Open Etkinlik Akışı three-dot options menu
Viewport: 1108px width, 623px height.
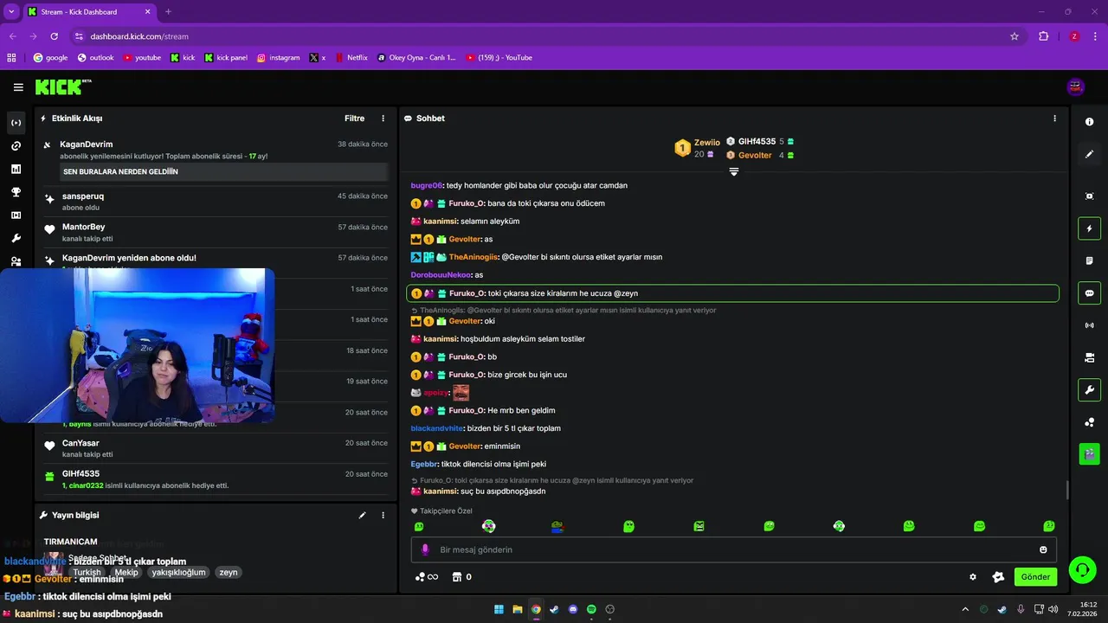coord(383,119)
